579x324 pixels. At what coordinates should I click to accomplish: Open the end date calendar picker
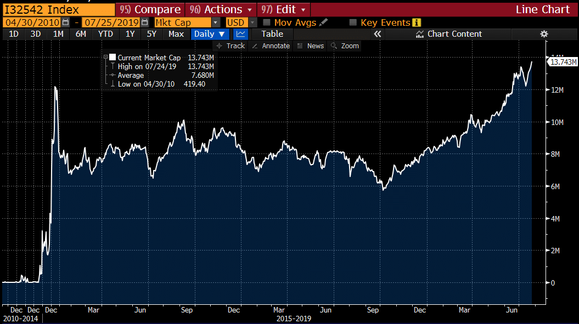(145, 22)
